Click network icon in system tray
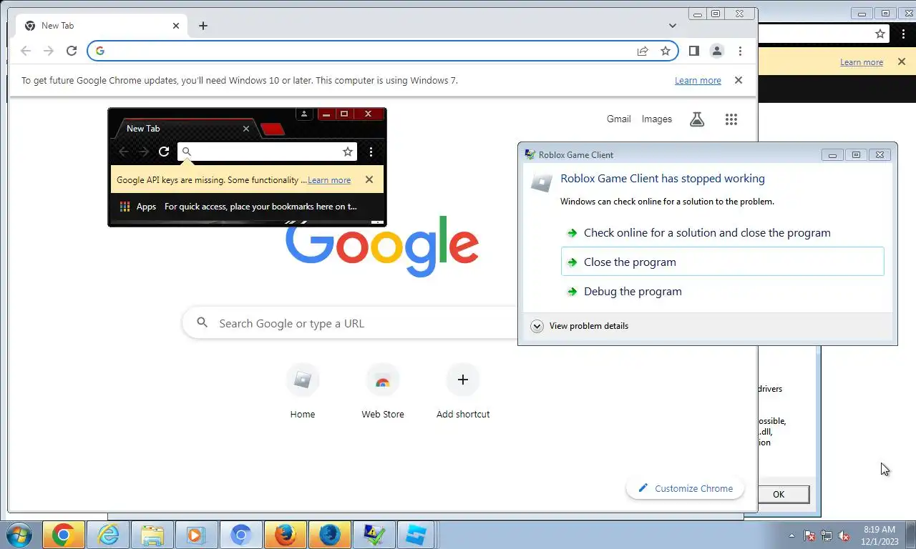This screenshot has width=916, height=549. coord(827,535)
